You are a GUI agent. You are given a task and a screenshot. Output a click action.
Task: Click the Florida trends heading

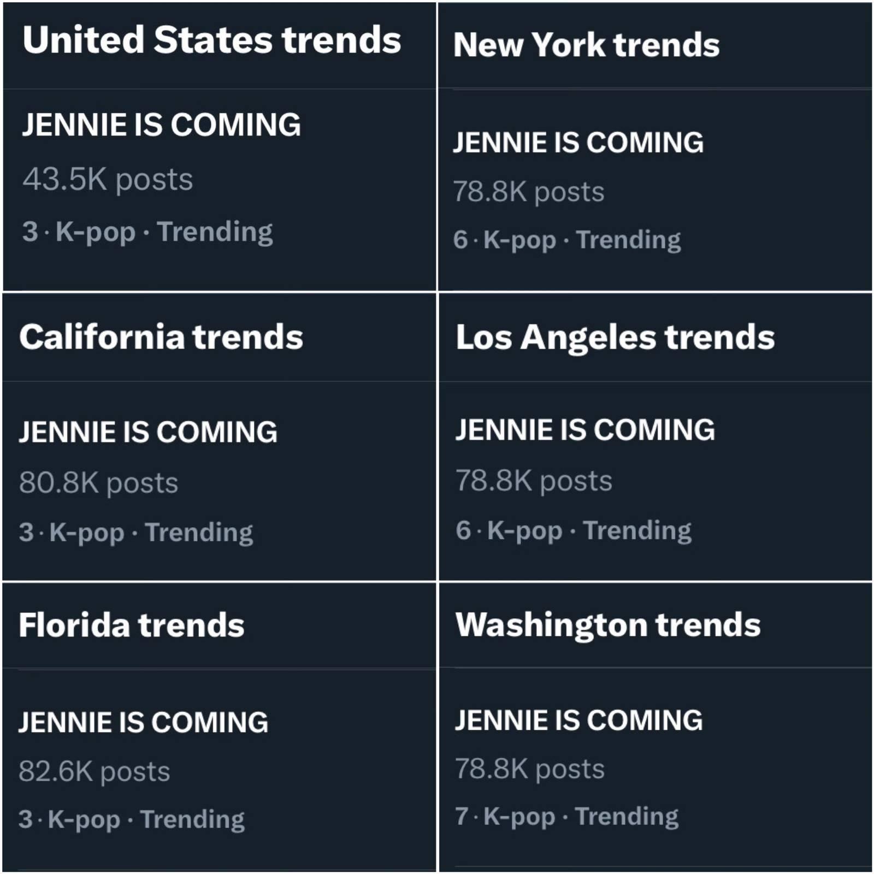pos(131,625)
